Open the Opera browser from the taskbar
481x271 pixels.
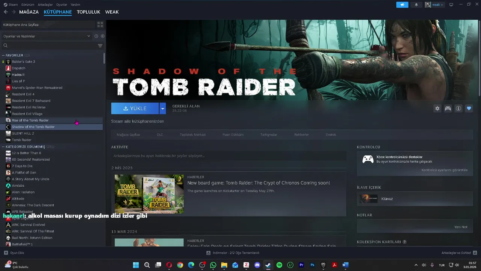coord(169,265)
